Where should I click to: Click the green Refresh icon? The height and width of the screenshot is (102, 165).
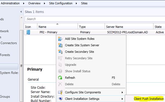pyautogui.click(x=60, y=78)
